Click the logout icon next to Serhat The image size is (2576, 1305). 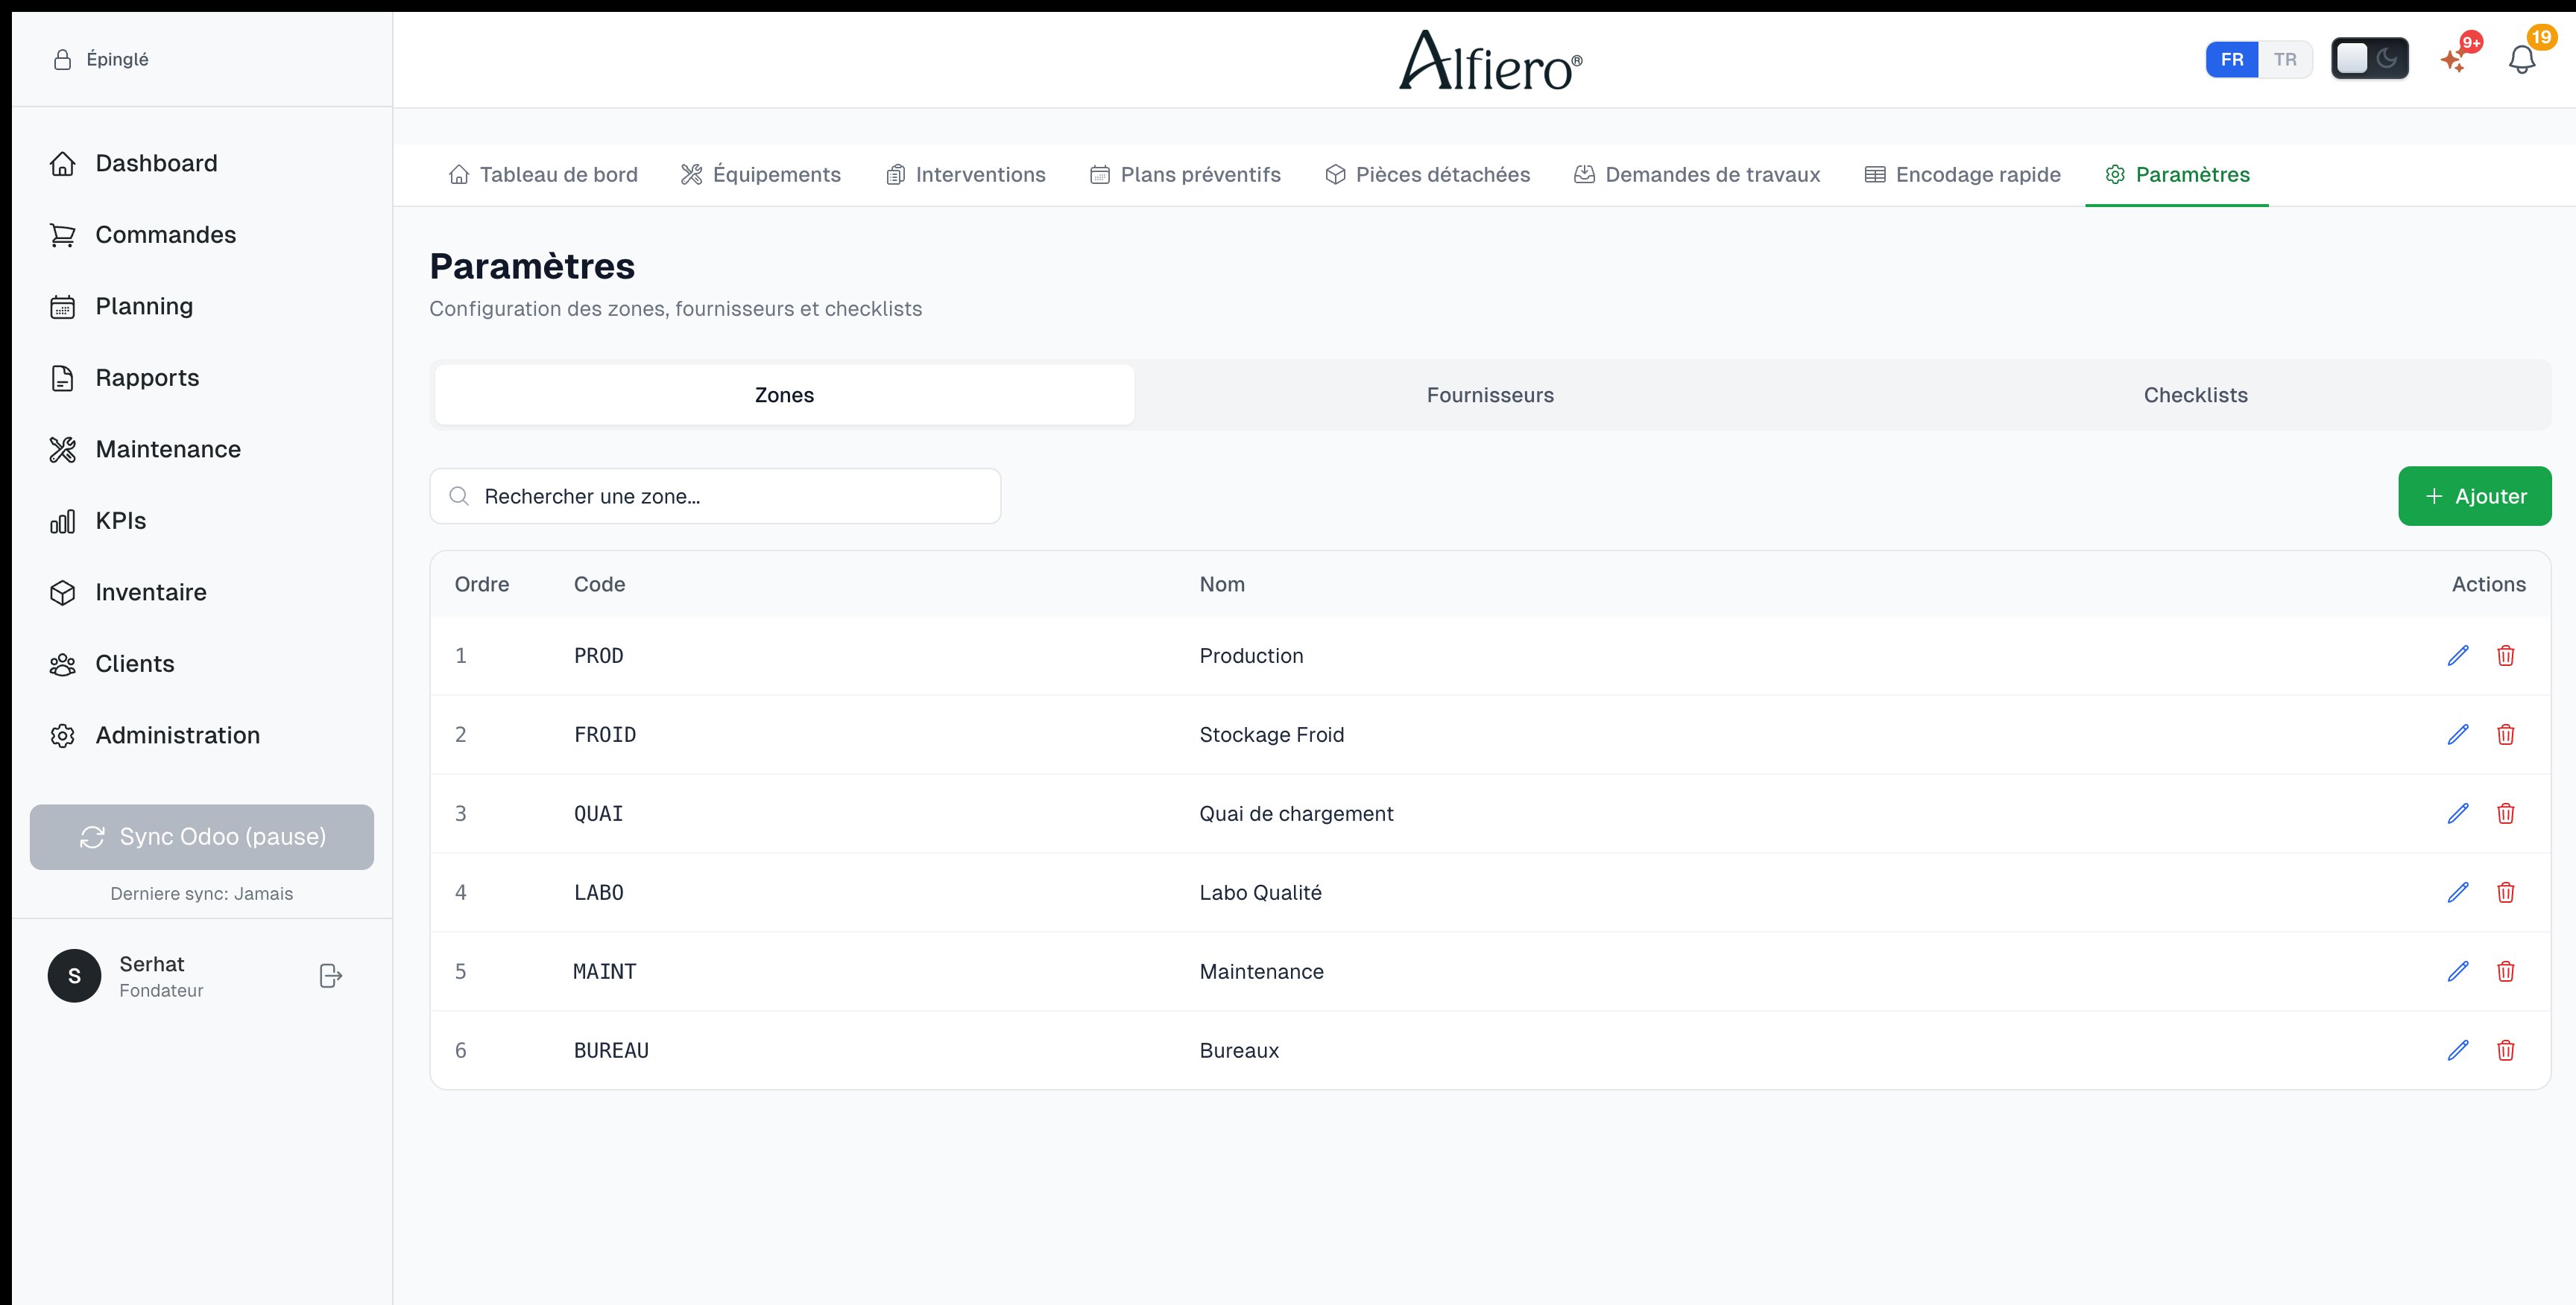point(330,975)
